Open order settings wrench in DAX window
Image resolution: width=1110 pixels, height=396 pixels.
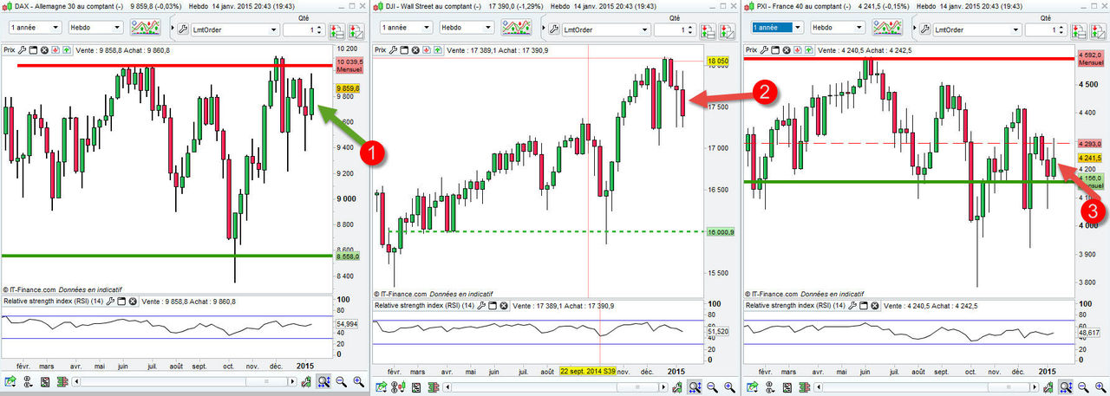(183, 29)
